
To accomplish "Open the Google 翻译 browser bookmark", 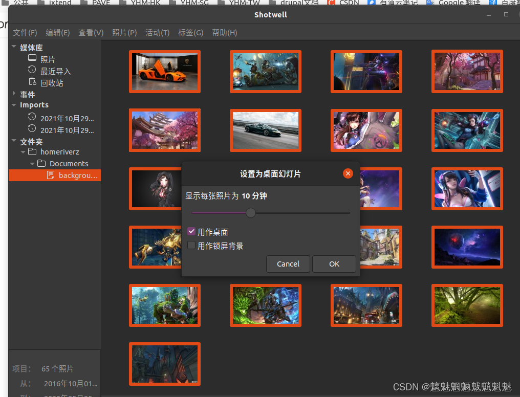I will (453, 3).
